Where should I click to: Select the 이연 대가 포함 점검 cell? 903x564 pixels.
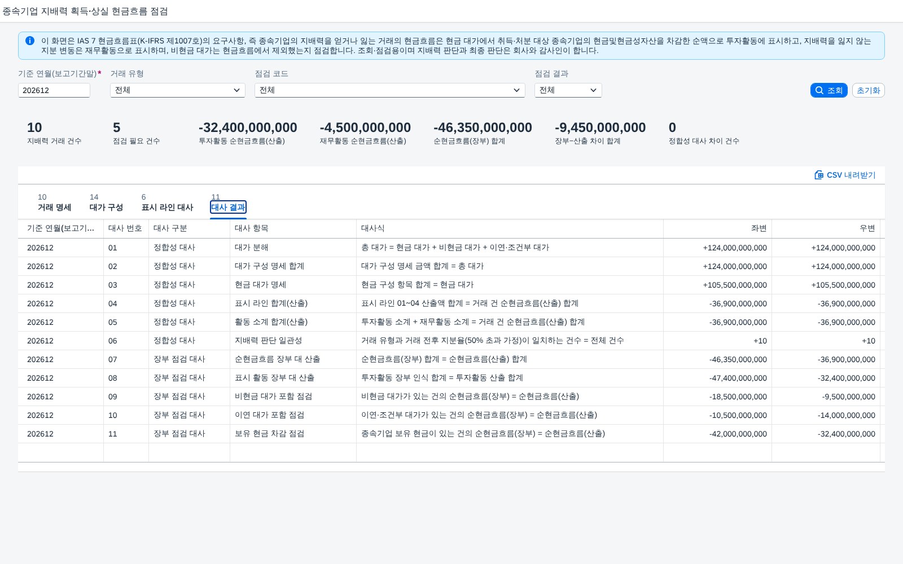click(293, 415)
